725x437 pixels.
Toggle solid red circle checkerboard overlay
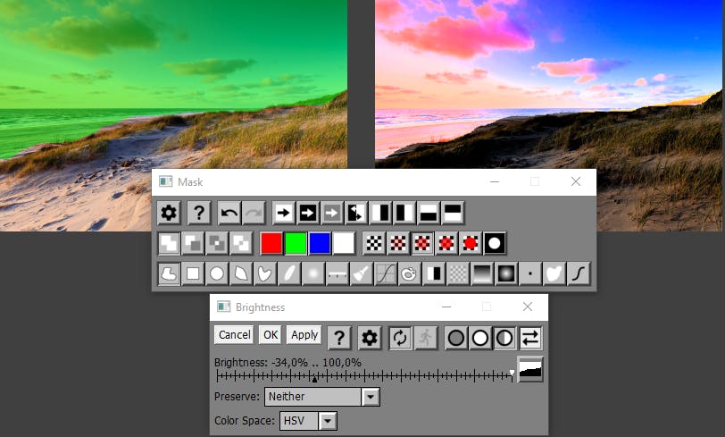click(471, 243)
